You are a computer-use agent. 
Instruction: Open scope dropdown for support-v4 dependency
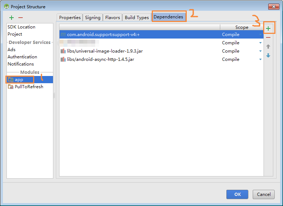click(x=260, y=35)
